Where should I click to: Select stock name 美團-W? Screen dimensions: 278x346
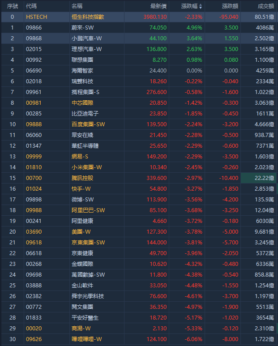81,232
